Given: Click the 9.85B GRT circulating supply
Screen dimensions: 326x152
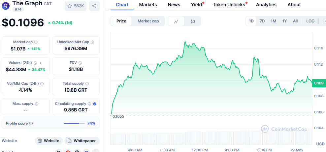Looking at the screenshot, I should coord(76,110).
